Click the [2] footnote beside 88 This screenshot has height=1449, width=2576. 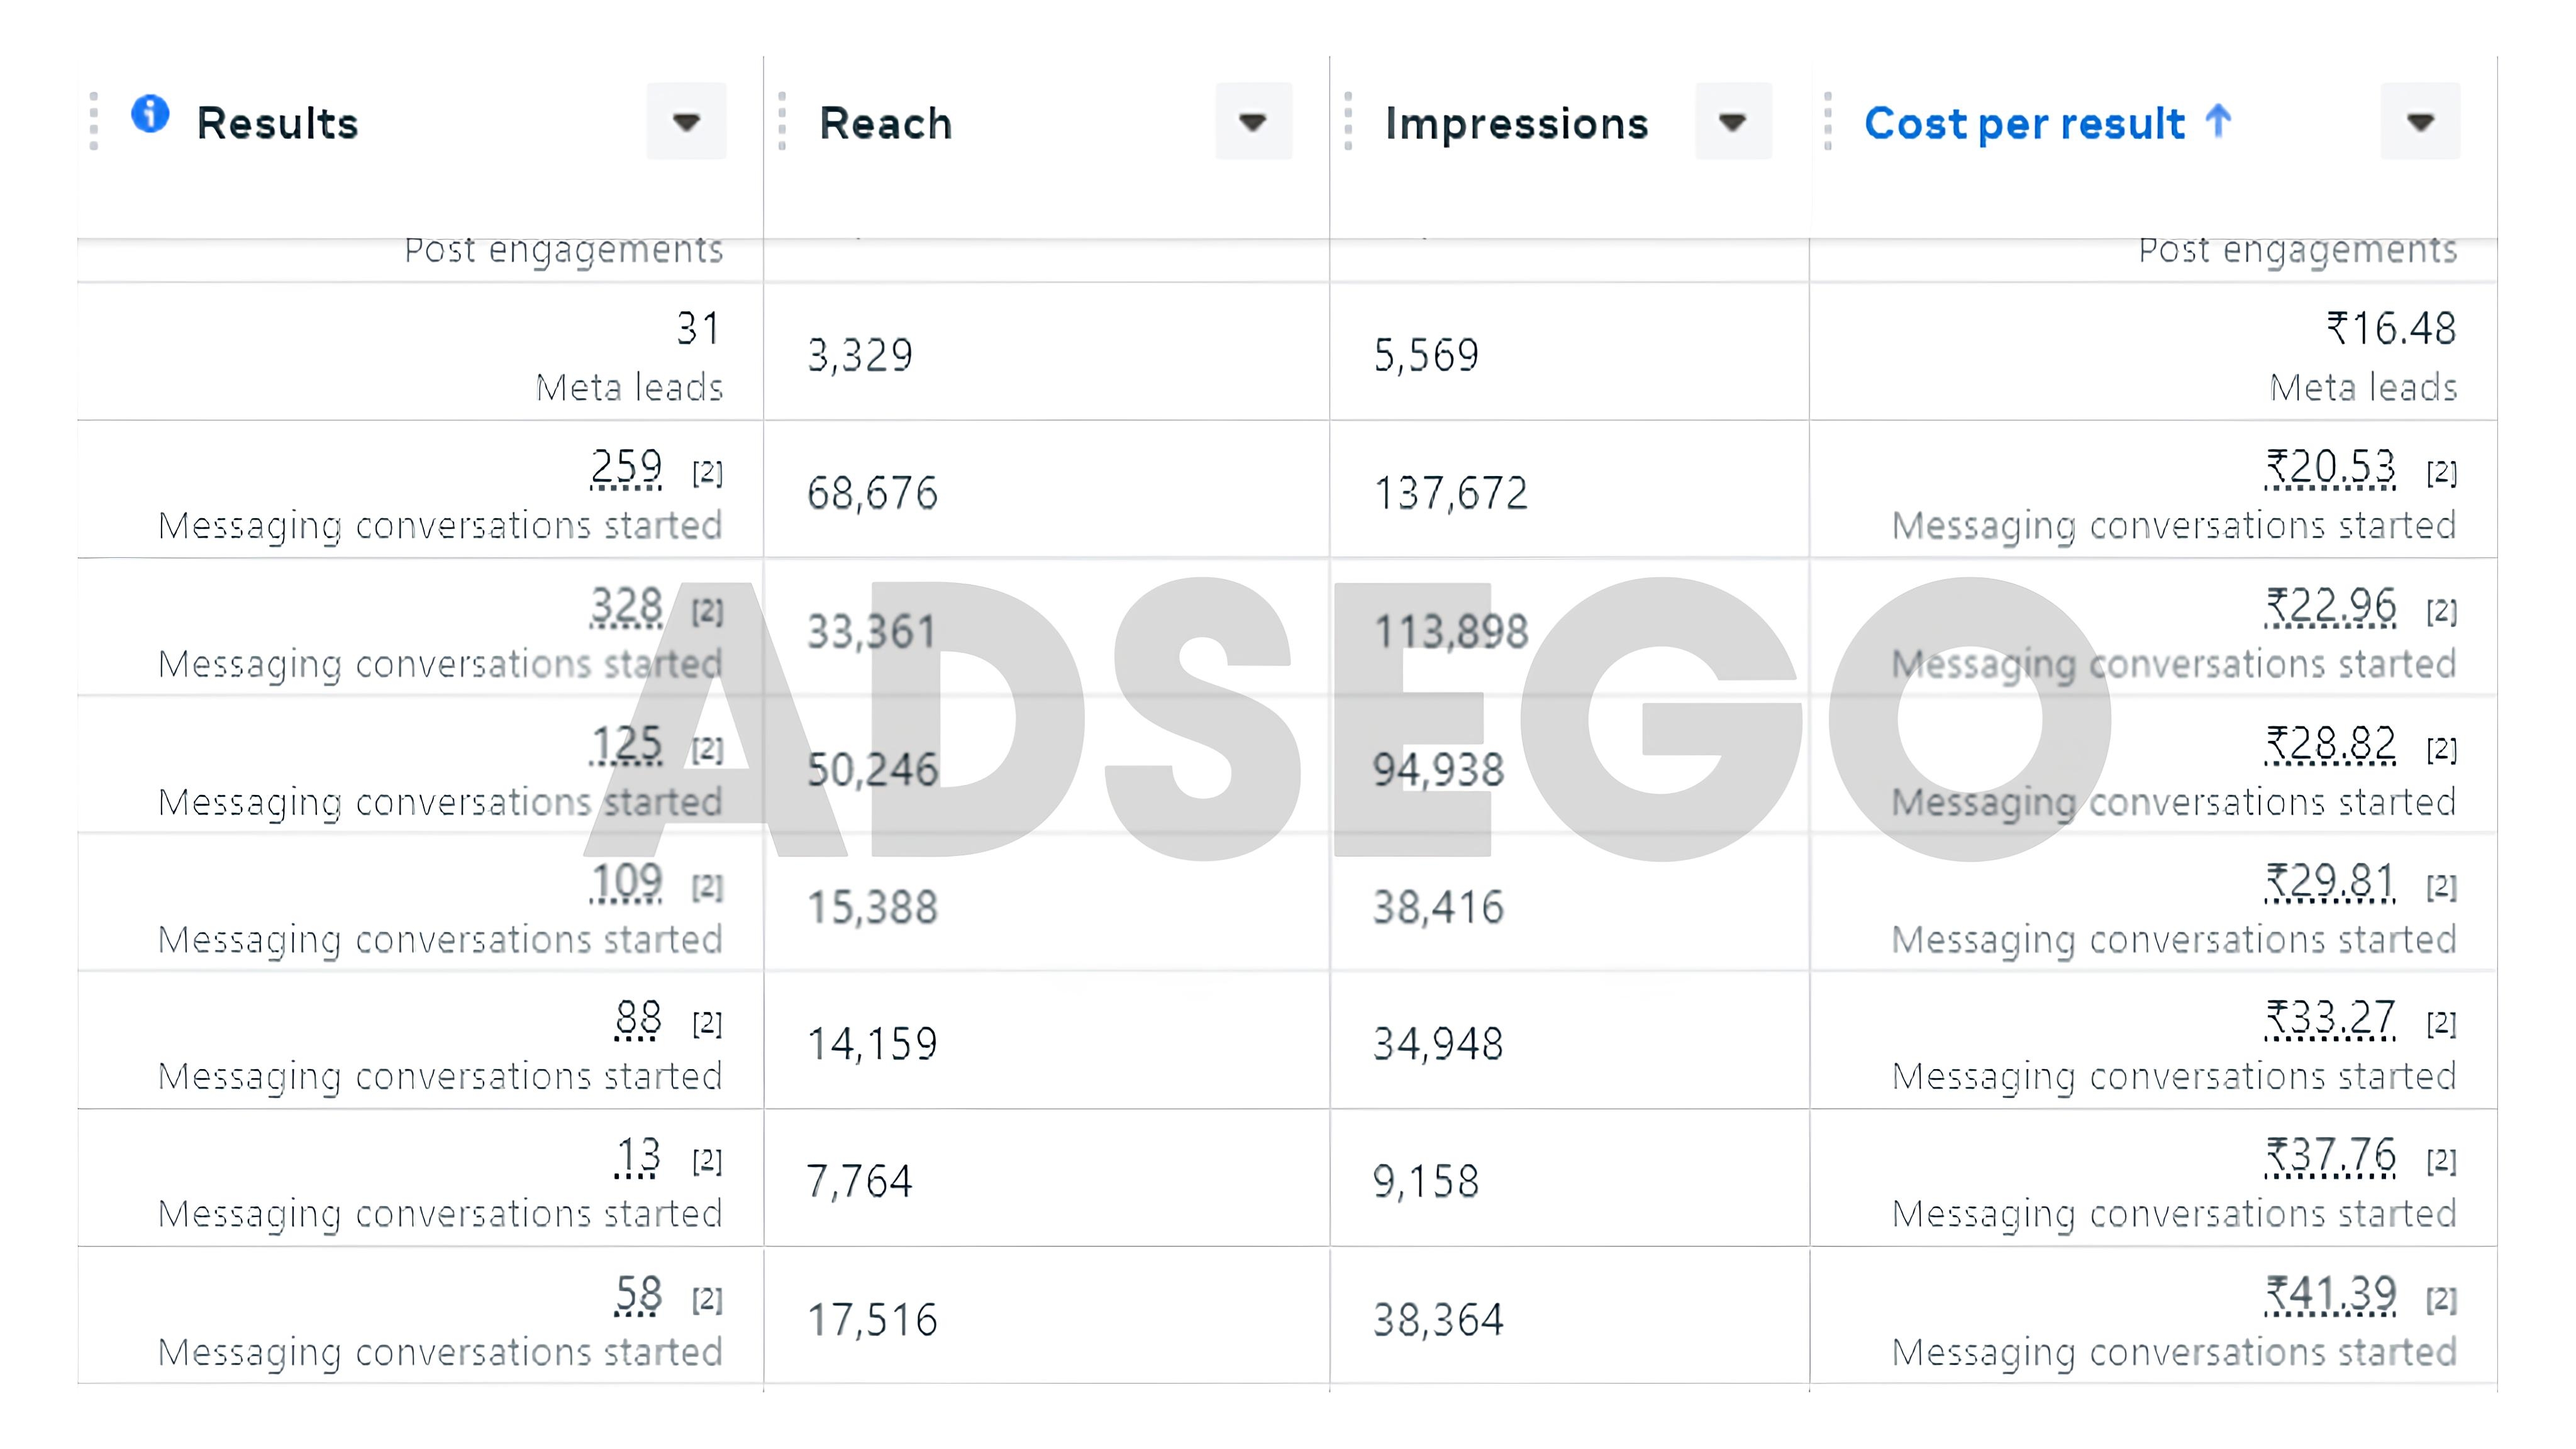click(707, 1024)
